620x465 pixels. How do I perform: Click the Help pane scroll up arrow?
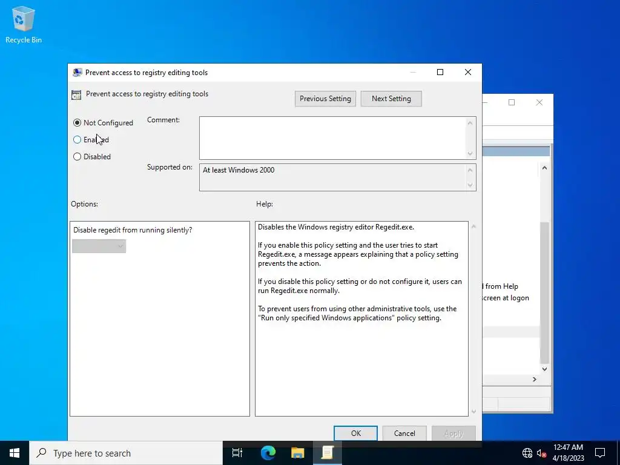point(473,226)
